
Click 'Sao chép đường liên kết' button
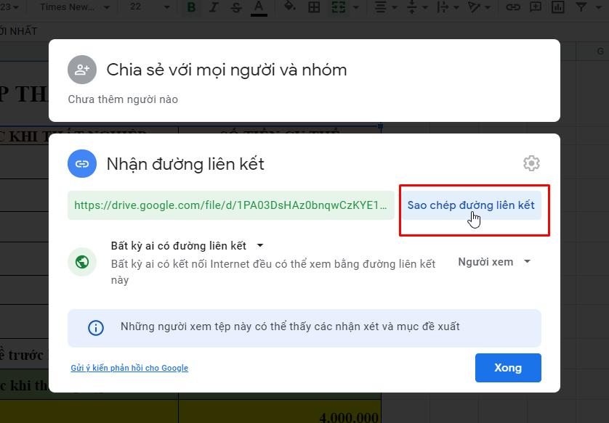[471, 205]
